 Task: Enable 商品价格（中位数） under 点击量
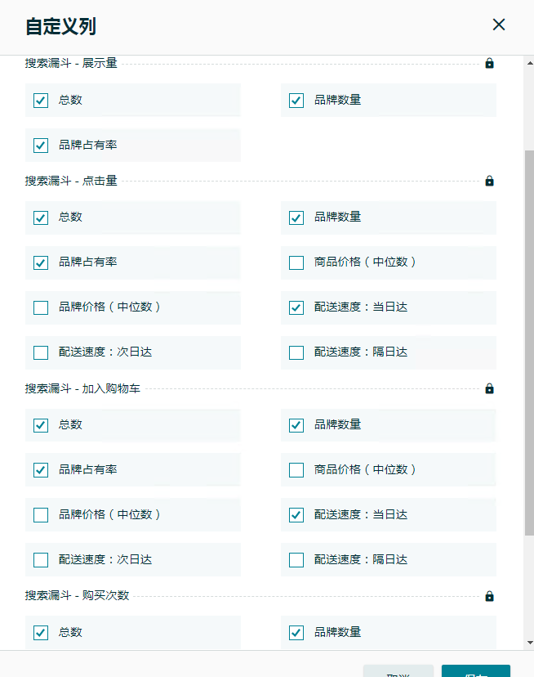[x=296, y=262]
